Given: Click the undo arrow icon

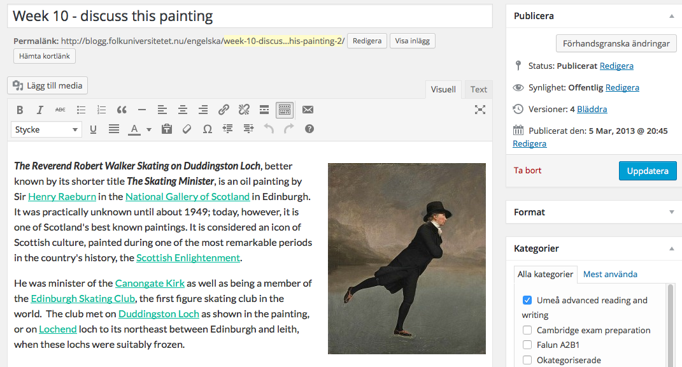Looking at the screenshot, I should coord(269,129).
